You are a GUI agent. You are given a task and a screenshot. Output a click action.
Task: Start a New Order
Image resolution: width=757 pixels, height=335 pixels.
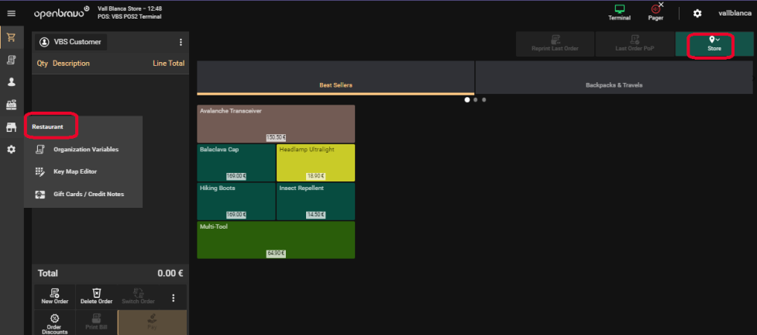point(54,296)
